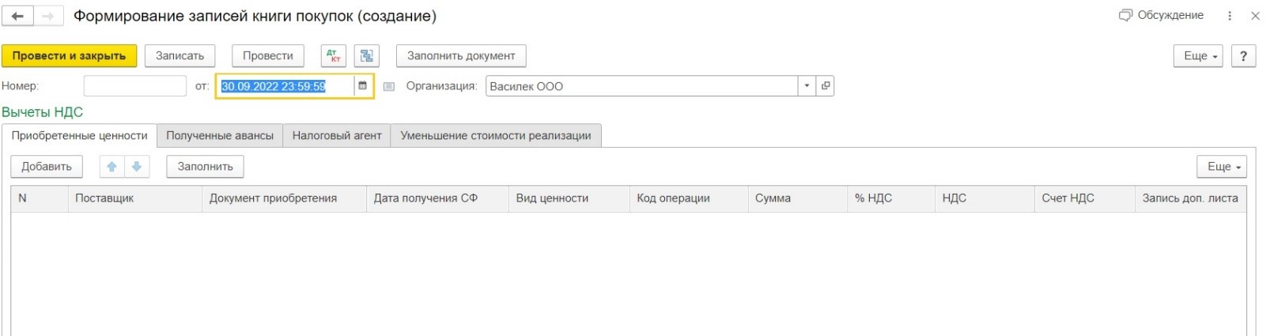Move row down with blue arrow
The height and width of the screenshot is (336, 1266).
click(137, 167)
